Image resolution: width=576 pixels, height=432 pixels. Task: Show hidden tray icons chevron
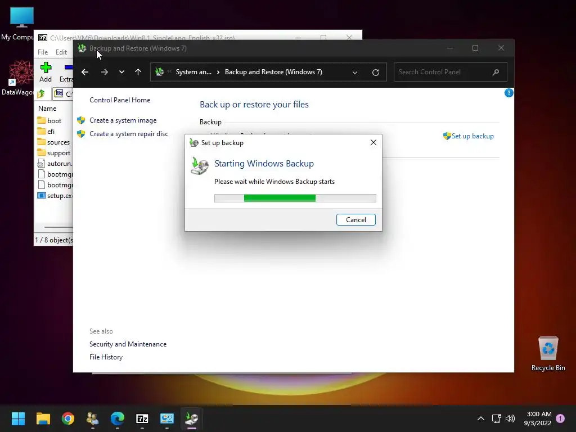tap(480, 418)
